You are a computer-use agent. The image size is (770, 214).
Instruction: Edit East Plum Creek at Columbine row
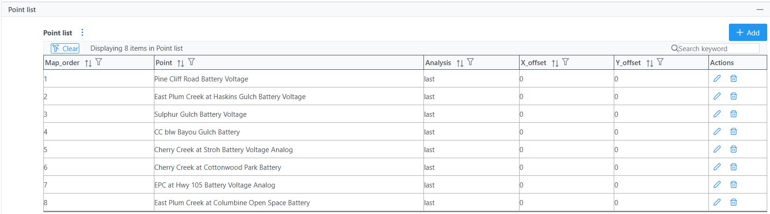[x=717, y=202]
